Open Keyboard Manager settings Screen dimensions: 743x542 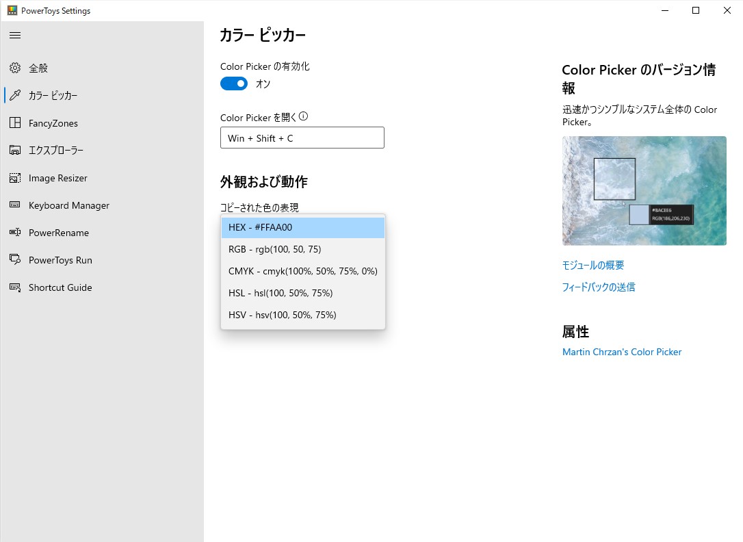pyautogui.click(x=15, y=205)
